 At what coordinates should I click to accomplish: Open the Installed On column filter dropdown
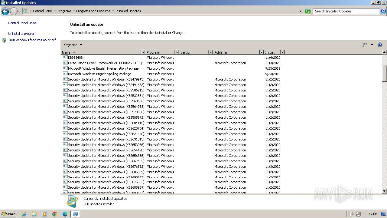283,52
